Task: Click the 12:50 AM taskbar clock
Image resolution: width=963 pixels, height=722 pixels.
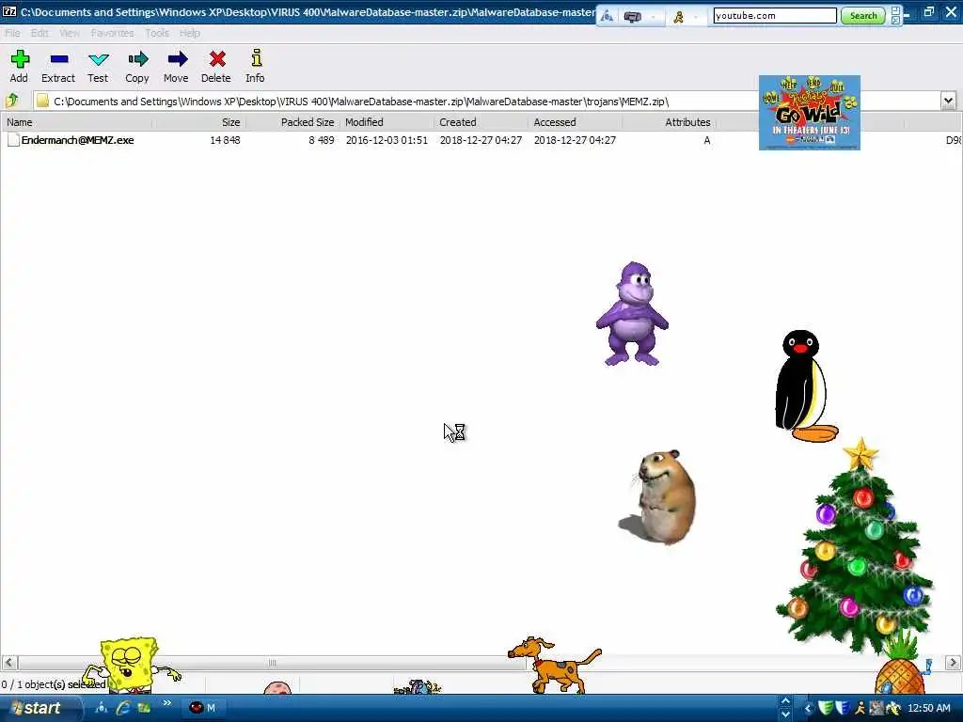Action: tap(929, 708)
